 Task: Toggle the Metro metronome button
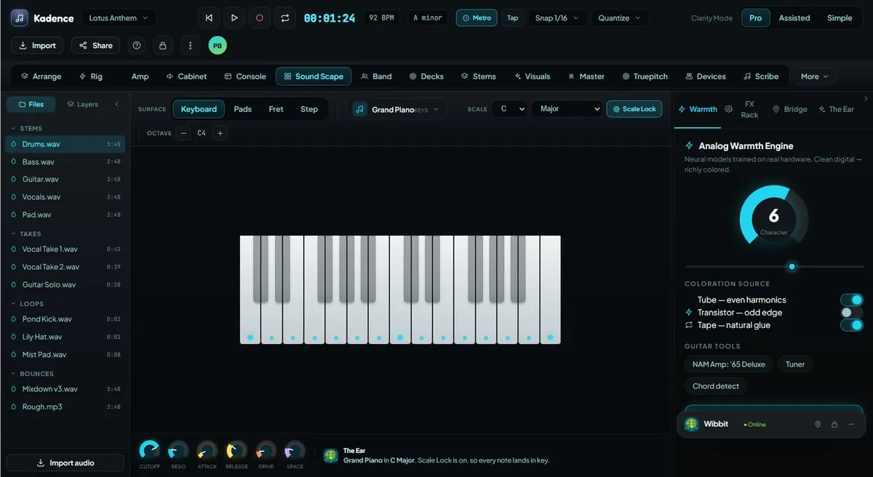[477, 17]
